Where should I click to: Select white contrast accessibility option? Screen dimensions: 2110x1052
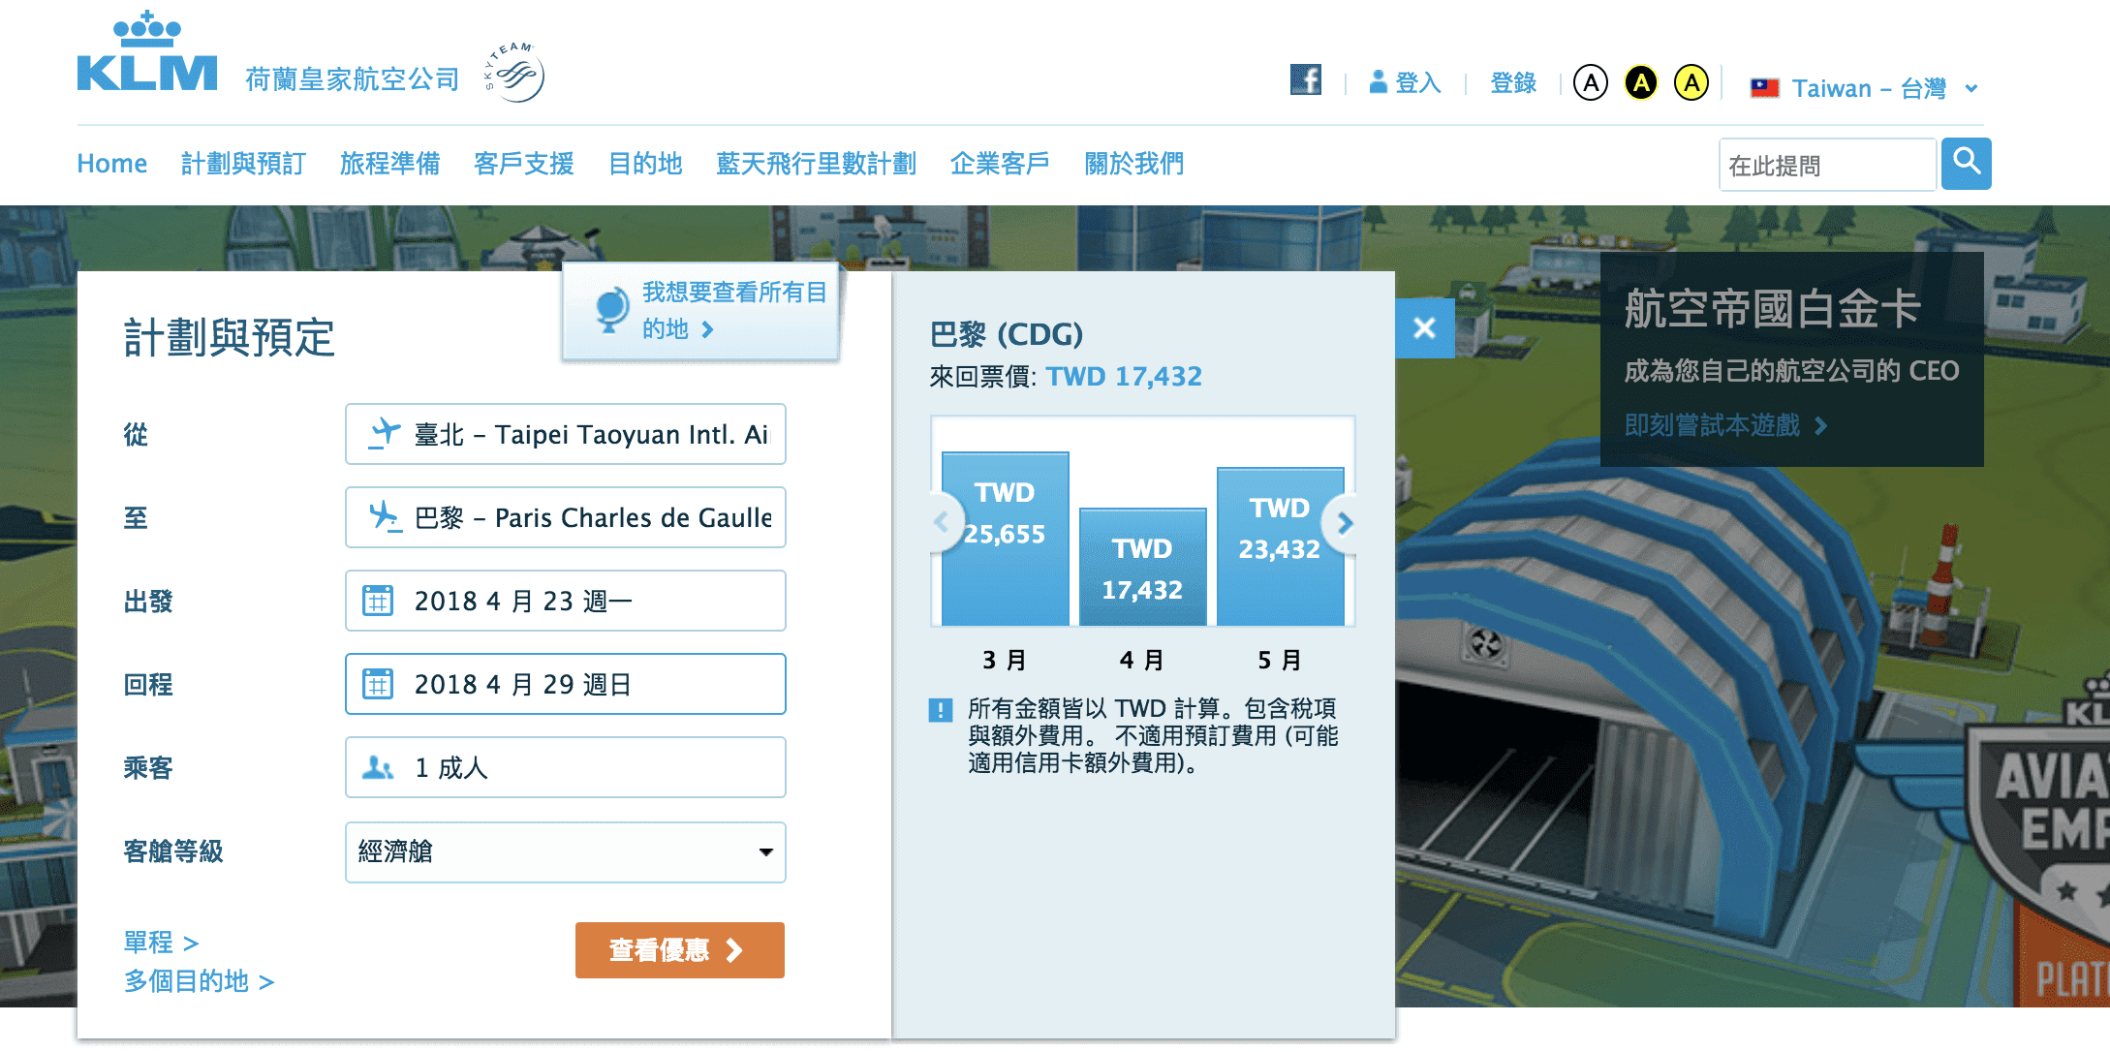click(x=1591, y=83)
